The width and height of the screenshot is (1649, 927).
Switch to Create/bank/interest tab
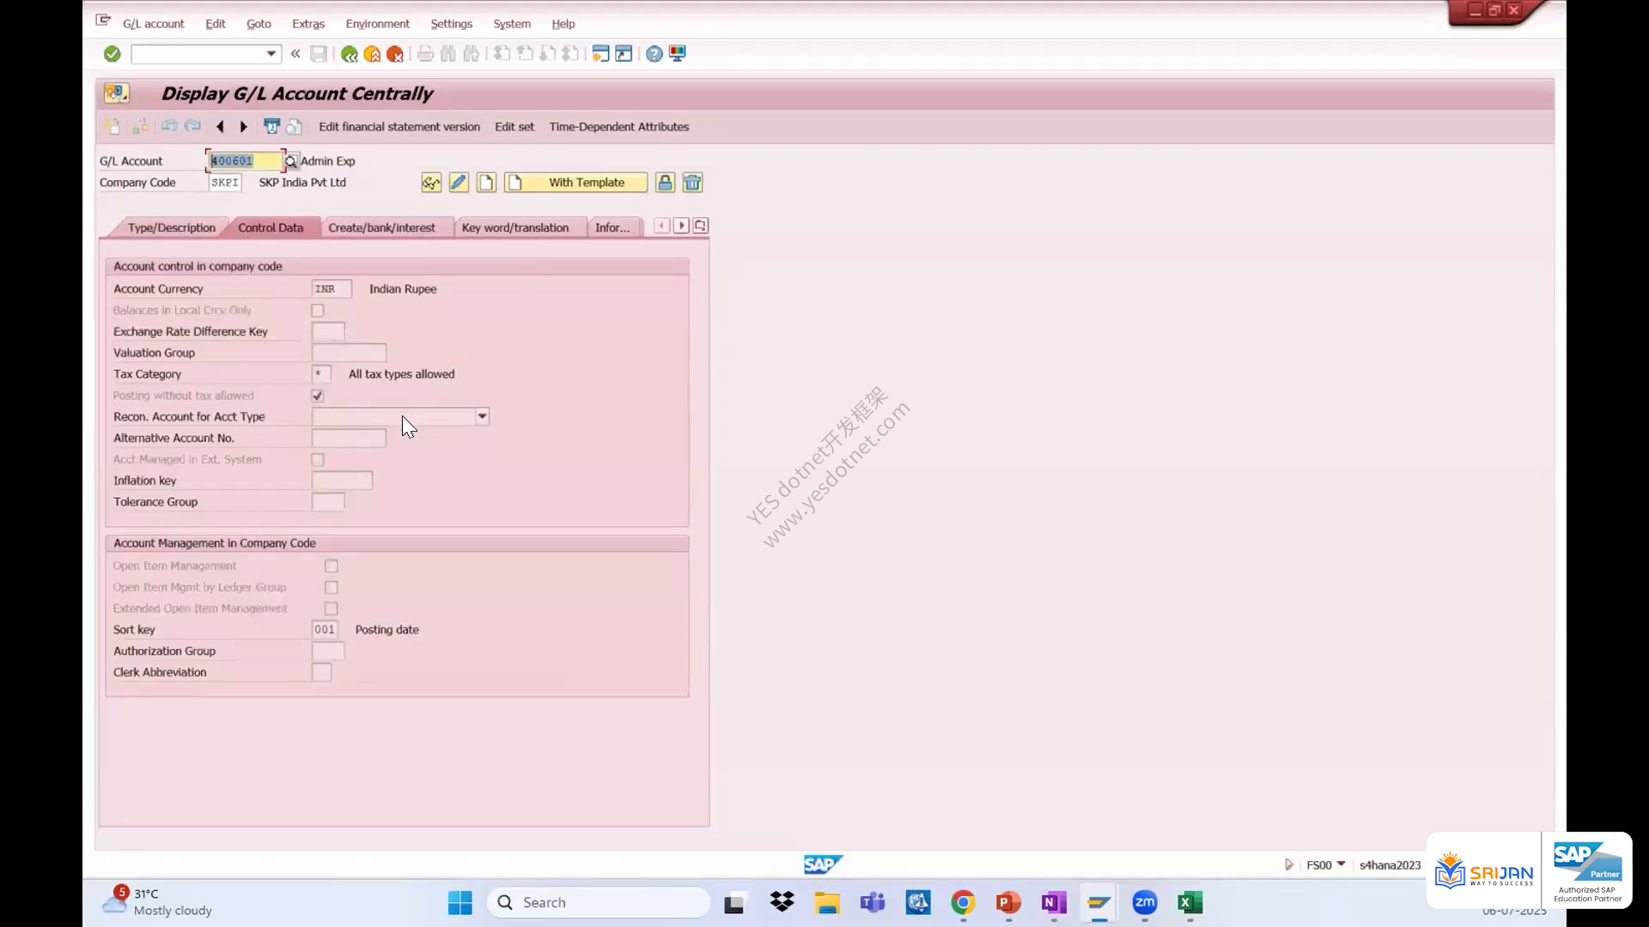coord(381,227)
